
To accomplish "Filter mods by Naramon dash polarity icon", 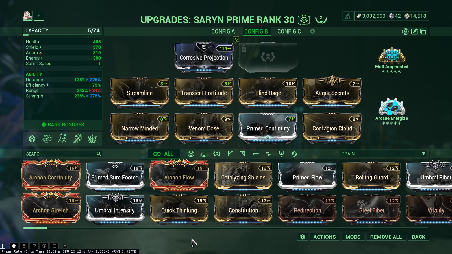I will [256, 154].
